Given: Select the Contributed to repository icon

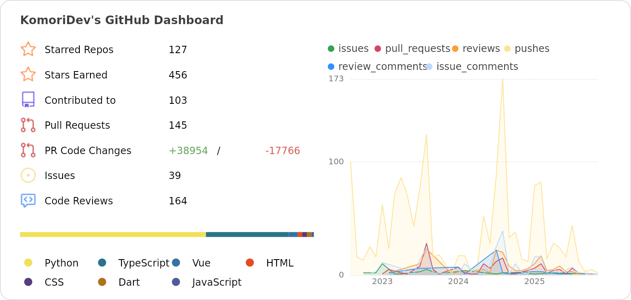Looking at the screenshot, I should [28, 100].
